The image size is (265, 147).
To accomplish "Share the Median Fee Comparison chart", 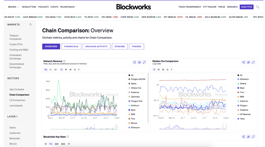I will pyautogui.click(x=243, y=62).
